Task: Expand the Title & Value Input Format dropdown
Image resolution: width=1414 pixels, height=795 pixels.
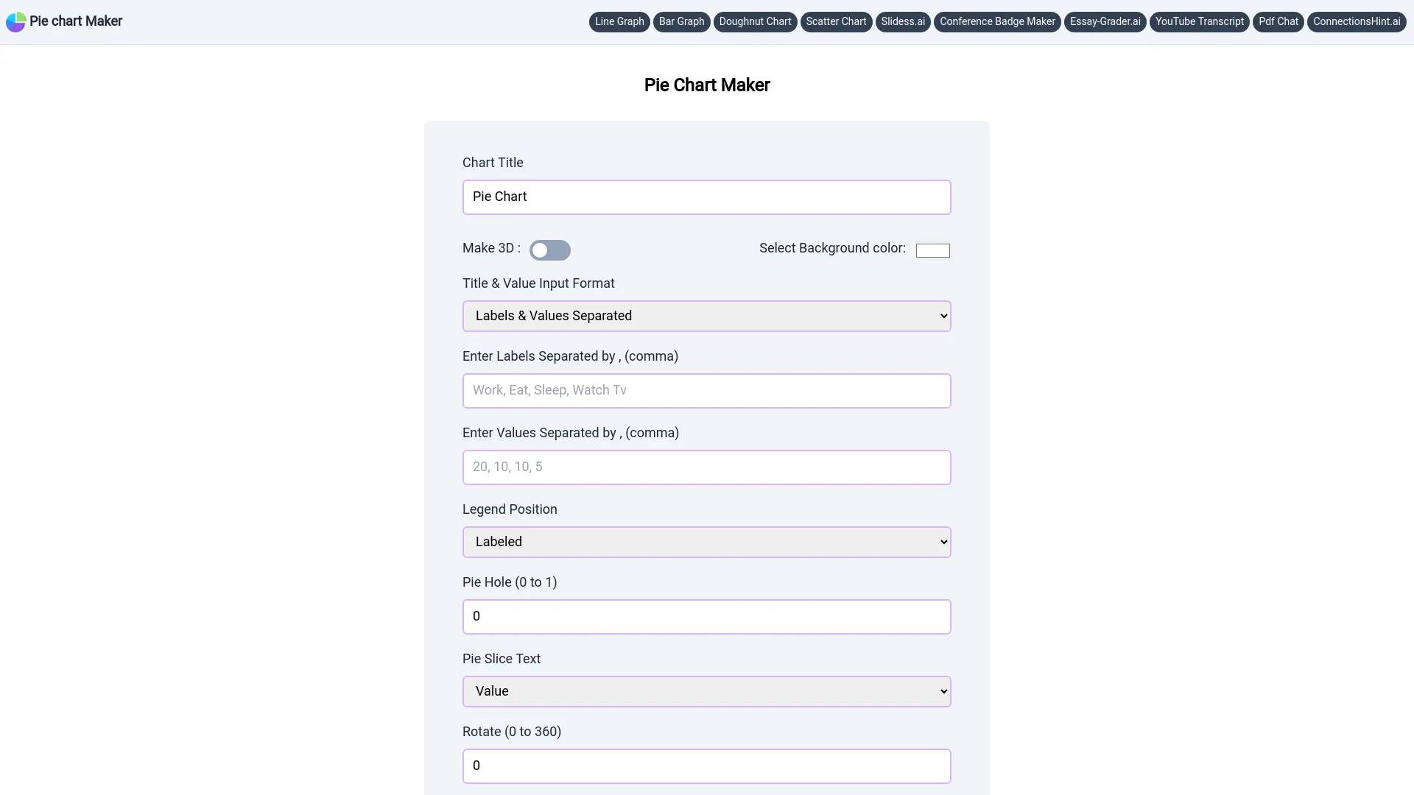Action: pos(706,316)
